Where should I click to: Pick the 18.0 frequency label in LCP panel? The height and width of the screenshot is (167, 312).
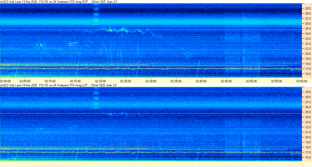308,147
